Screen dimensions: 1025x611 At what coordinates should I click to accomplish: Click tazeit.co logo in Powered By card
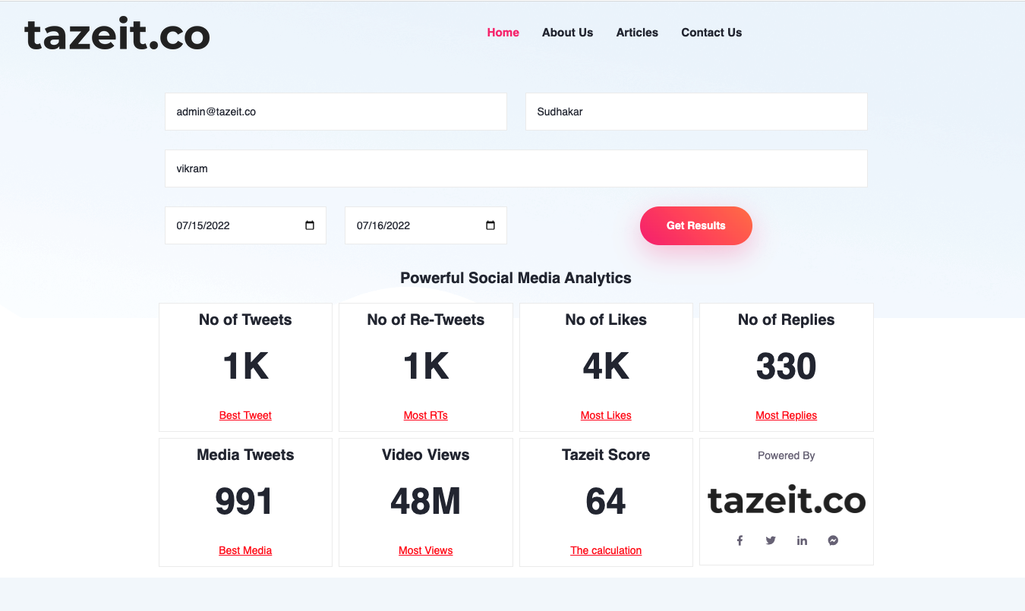[x=786, y=500]
